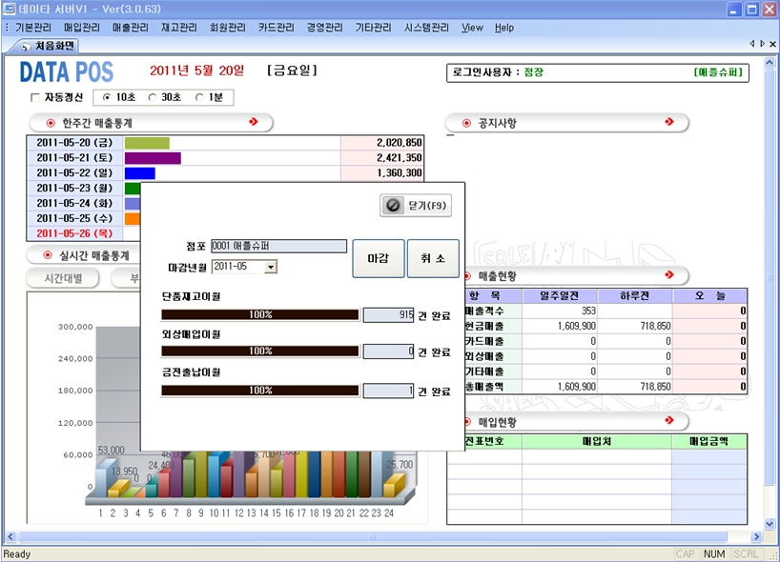The image size is (780, 562).
Task: Click the red bullet icon beside 실시간 매출통계
Action: [47, 255]
